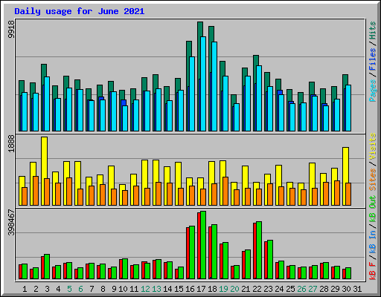Image resolution: width=381 pixels, height=297 pixels.
Task: Click the dark green Hits bar for day 17
Action: [200, 29]
